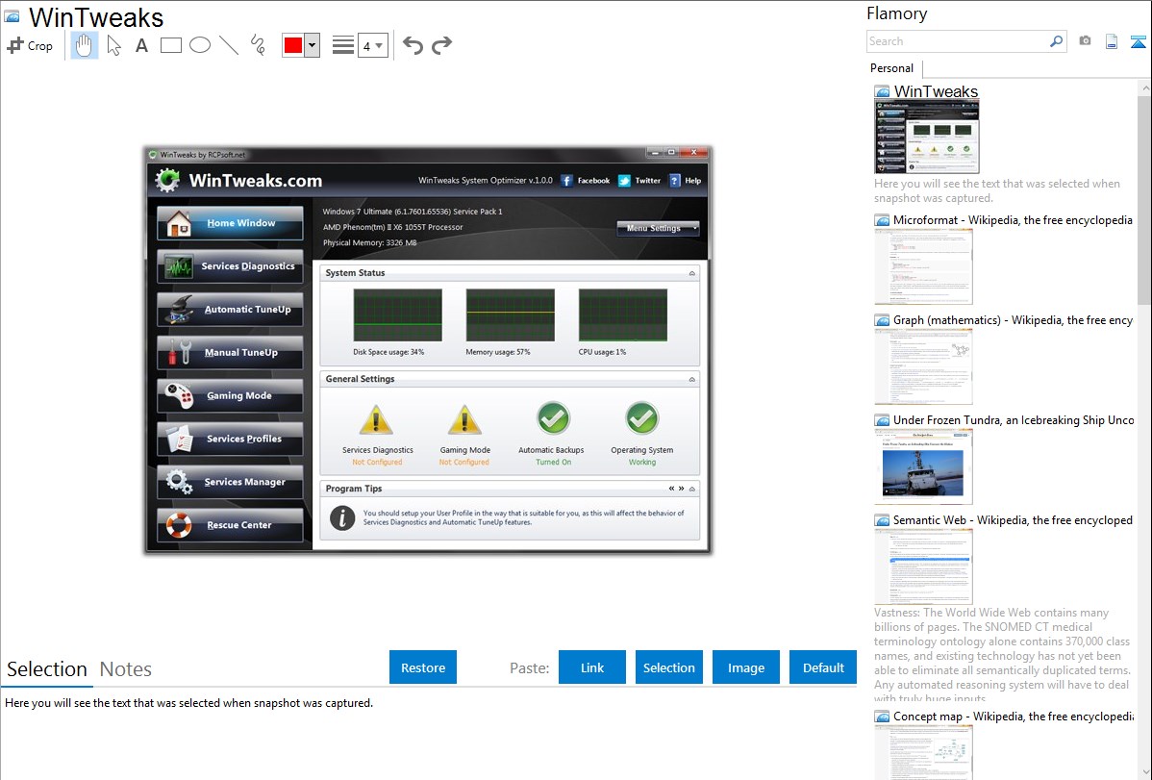Click the Help link in WinTweaks
1152x780 pixels.
pos(685,180)
